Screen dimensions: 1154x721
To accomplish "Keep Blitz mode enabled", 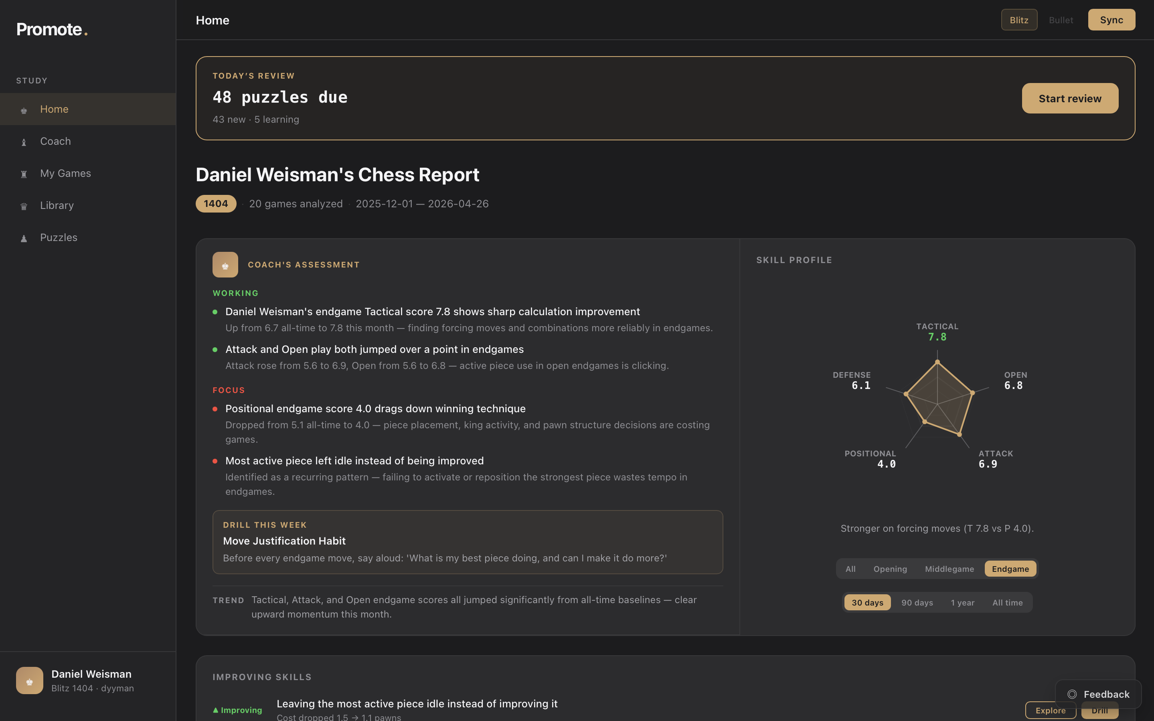I will (1018, 20).
